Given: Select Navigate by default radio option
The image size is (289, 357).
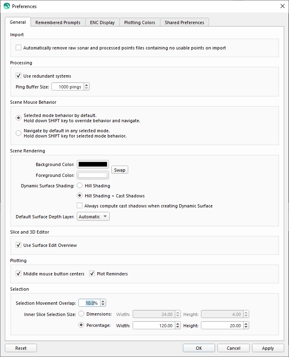Looking at the screenshot, I should [x=18, y=133].
